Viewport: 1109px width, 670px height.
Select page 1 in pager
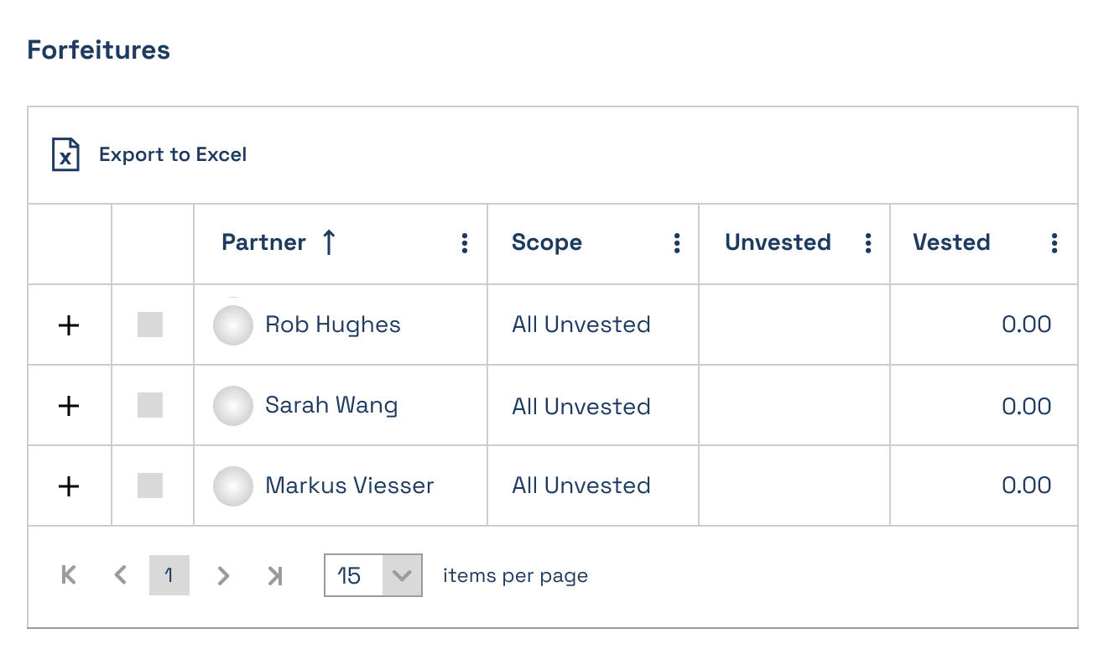coord(169,575)
